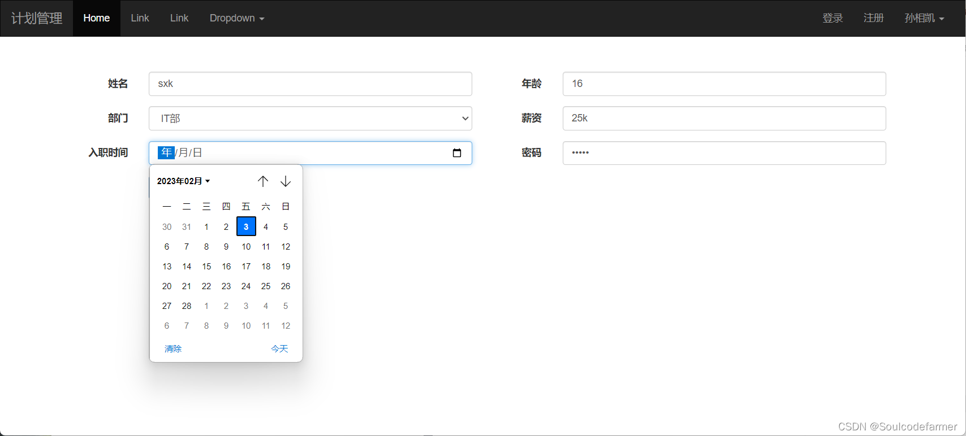966x436 pixels.
Task: Focus the 年龄 age input field
Action: click(x=724, y=84)
